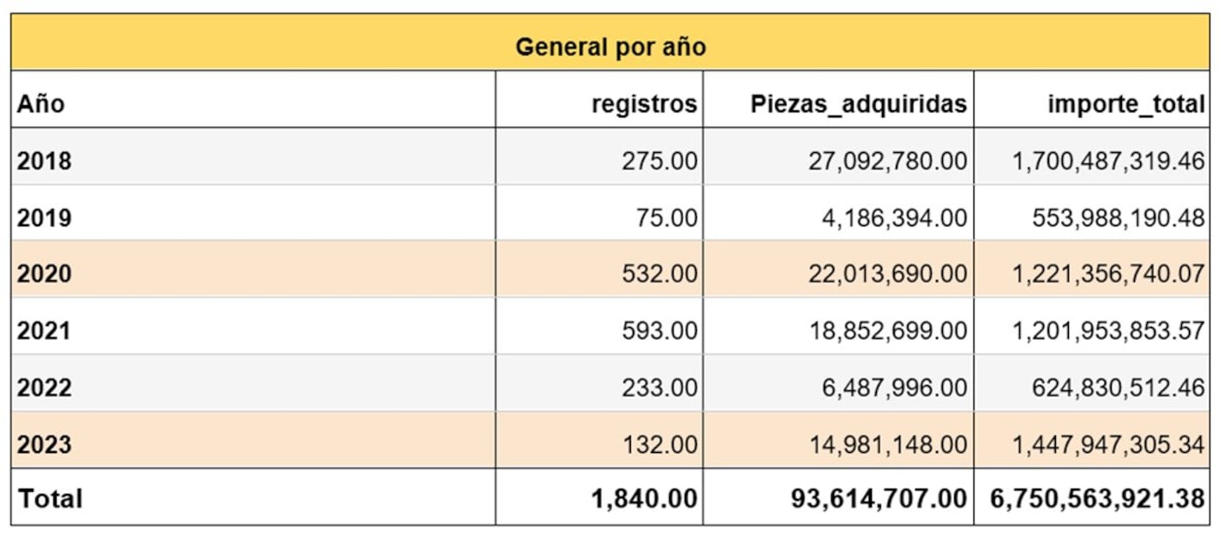
Task: Select the "Piezas_adquiridas" column header
Action: (859, 104)
